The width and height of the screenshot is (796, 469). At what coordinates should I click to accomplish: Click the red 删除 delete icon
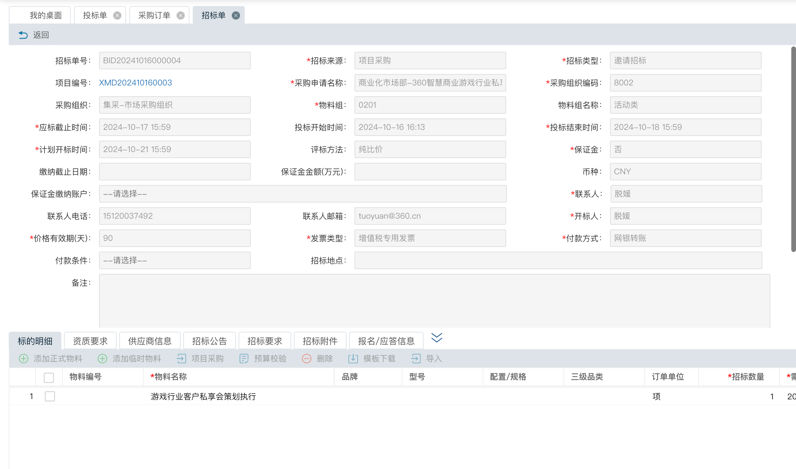[307, 359]
